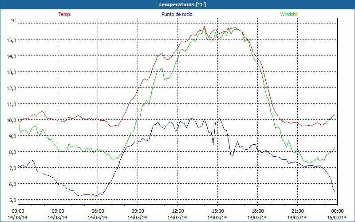Click the 6,0 y-axis value
The height and width of the screenshot is (222, 355).
pos(12,184)
